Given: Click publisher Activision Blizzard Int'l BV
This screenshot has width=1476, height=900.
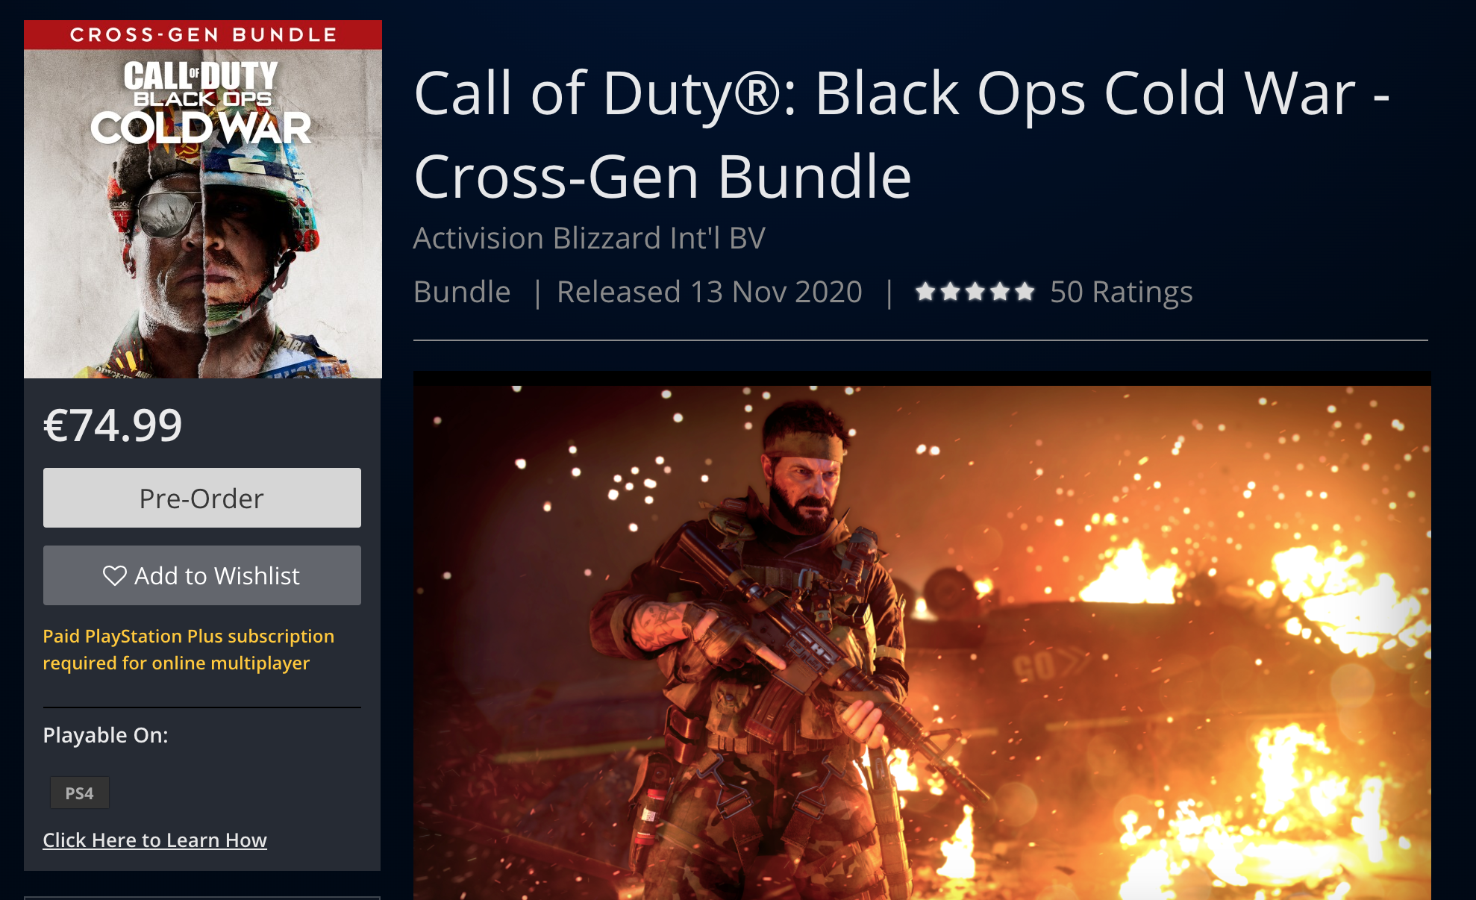Looking at the screenshot, I should (590, 238).
